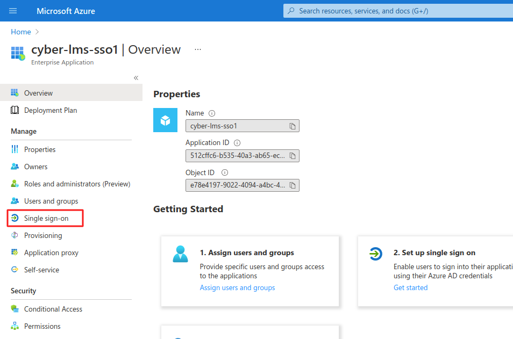Copy the Object ID to clipboard
Screen dimensions: 513x339
tap(293, 185)
